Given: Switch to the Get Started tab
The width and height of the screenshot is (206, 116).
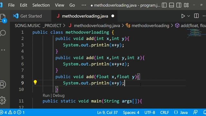Looking at the screenshot, I should [x=31, y=16].
